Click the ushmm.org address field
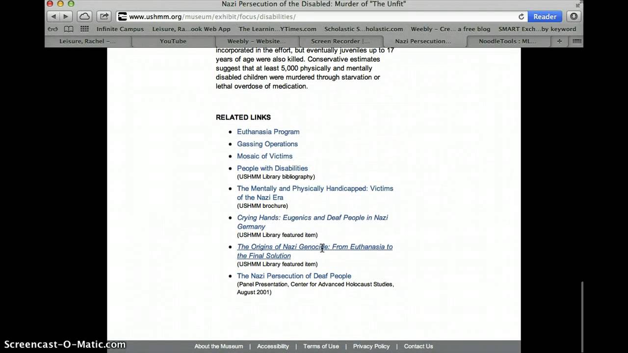The image size is (628, 353). point(321,16)
